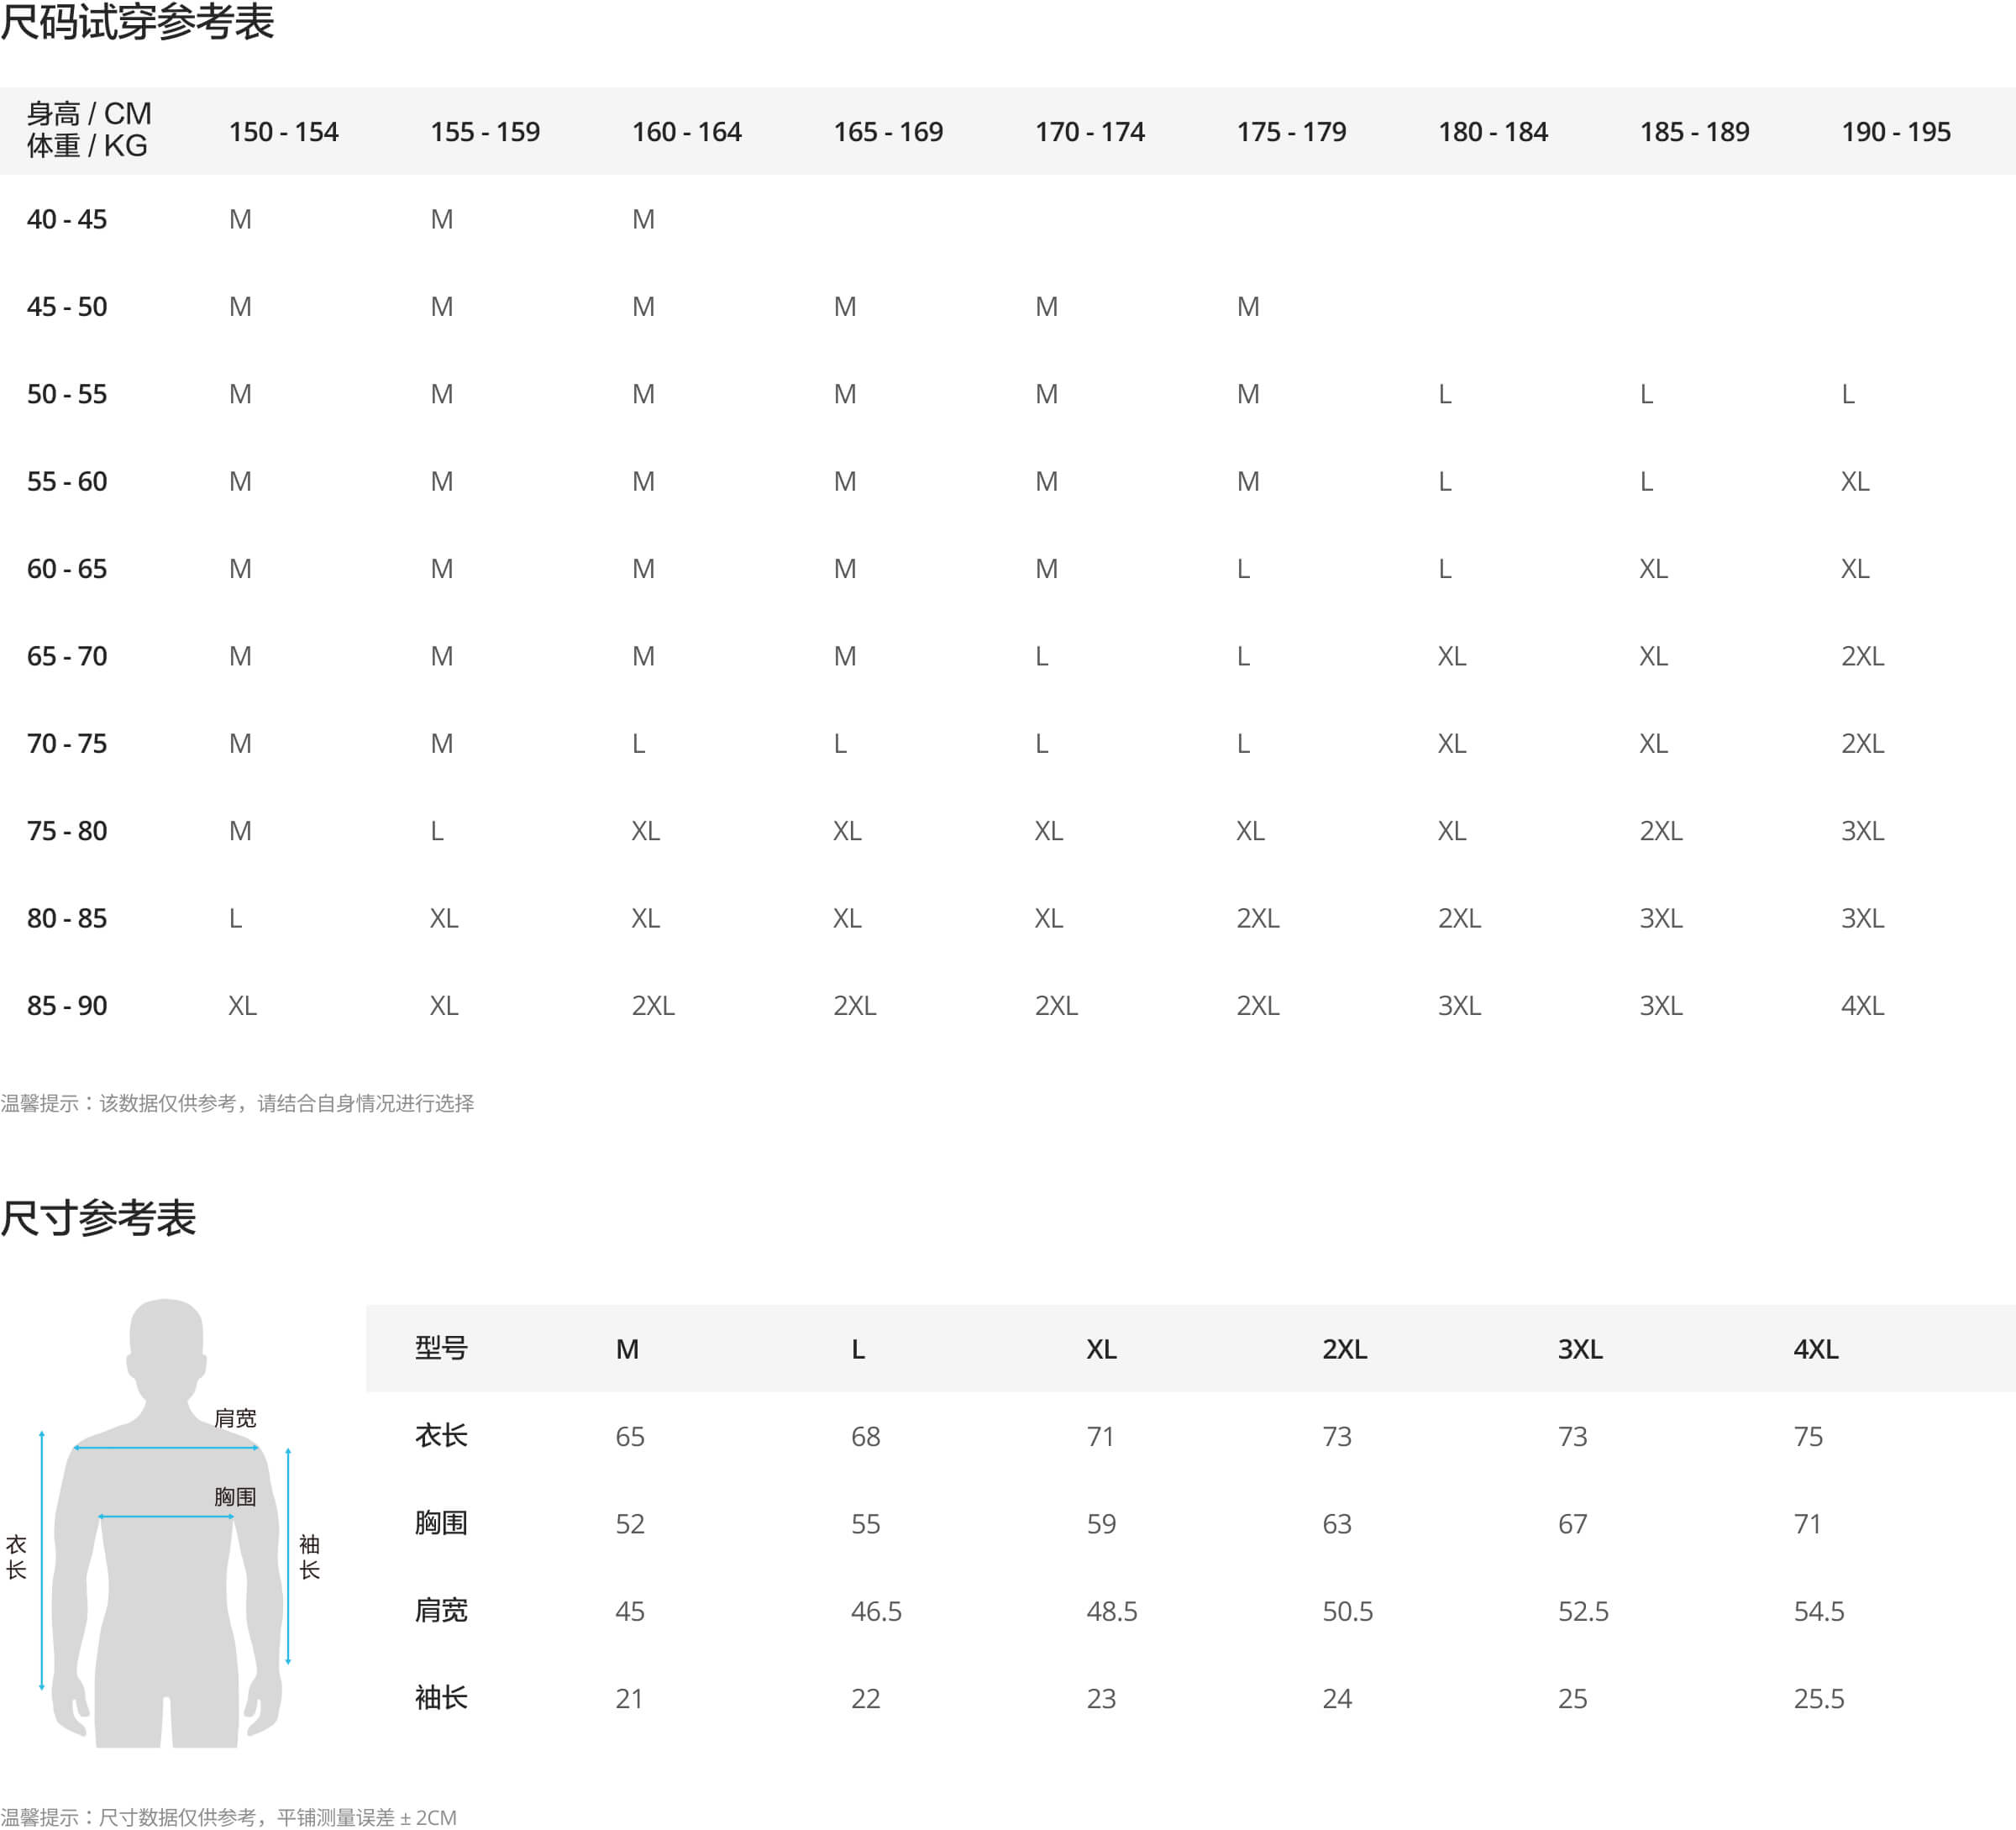Click the 4XL cell in the 85 - 90 row
Viewport: 2016px width, 1830px height.
[1862, 1005]
